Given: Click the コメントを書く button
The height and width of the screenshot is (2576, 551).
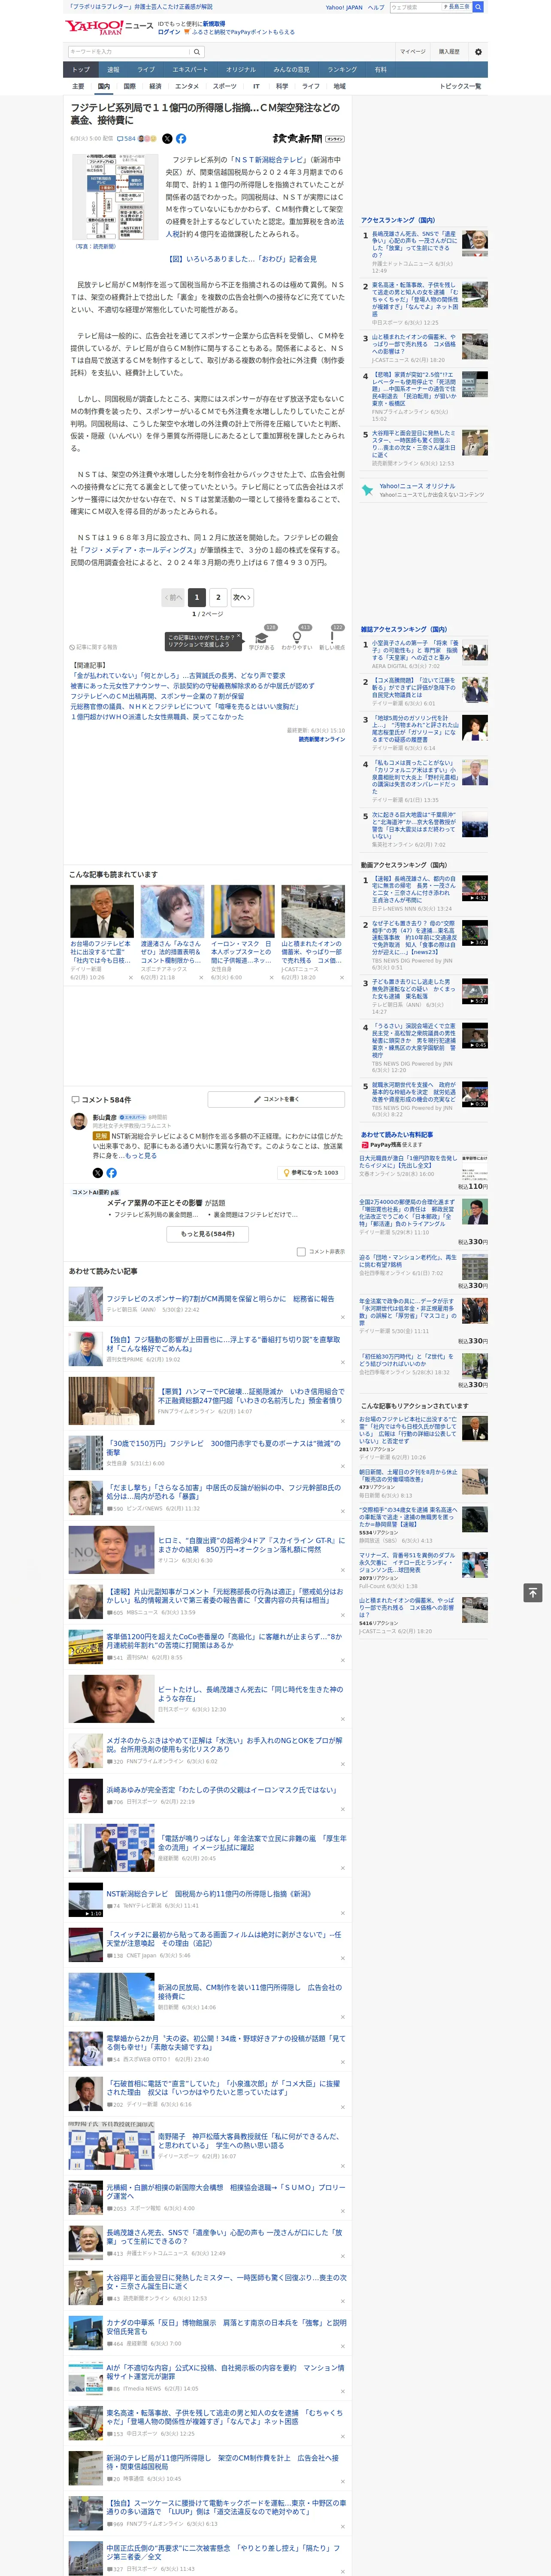Looking at the screenshot, I should (276, 1099).
